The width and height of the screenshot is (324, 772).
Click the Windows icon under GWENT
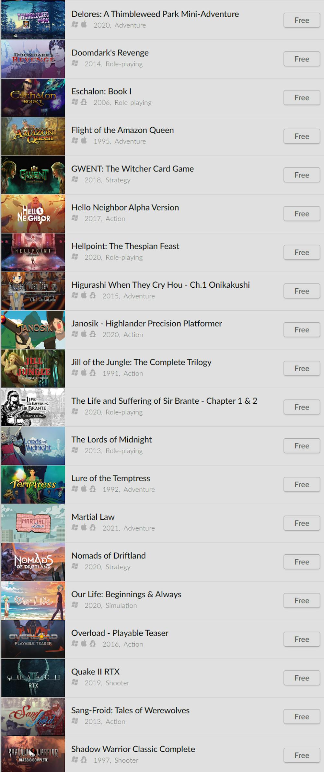coord(75,179)
